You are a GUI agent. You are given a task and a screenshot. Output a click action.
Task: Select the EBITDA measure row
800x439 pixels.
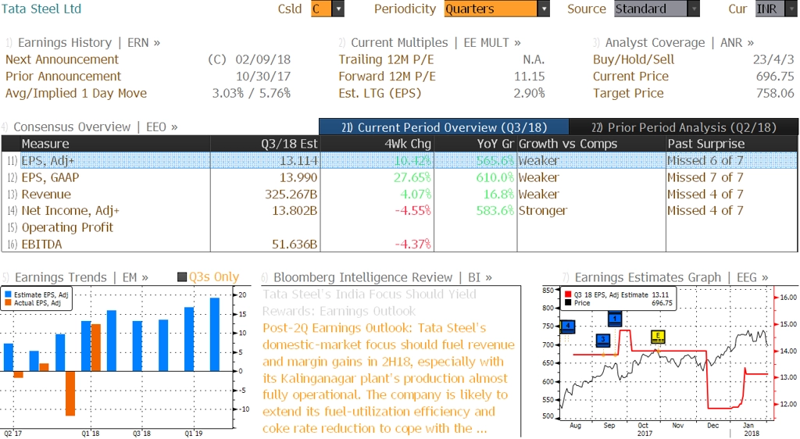[399, 244]
